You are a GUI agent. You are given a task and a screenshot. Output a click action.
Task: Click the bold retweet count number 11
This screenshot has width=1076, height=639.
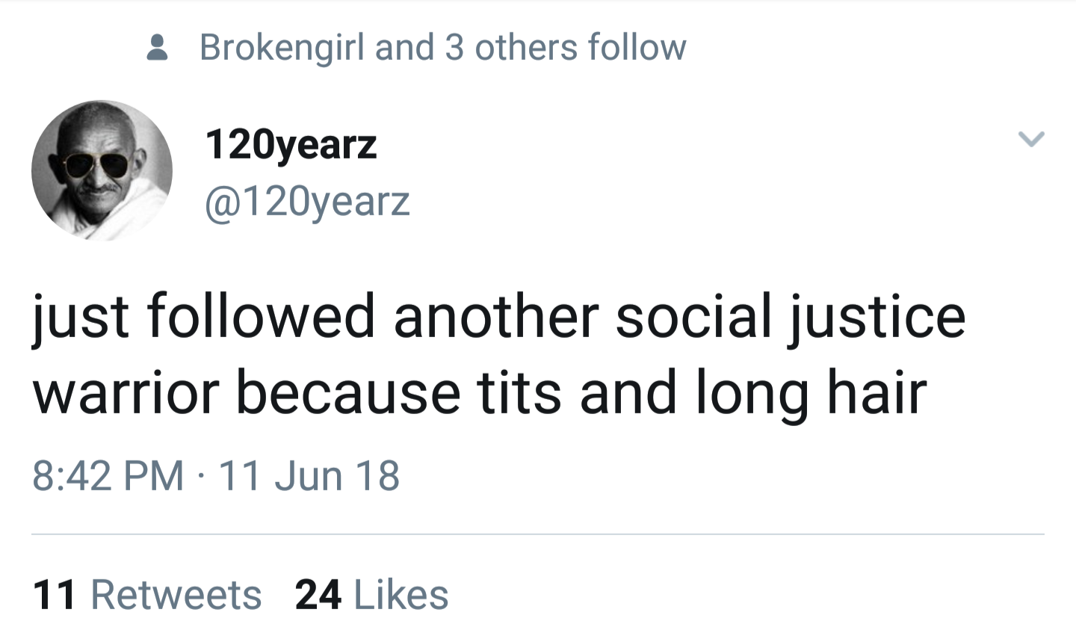pyautogui.click(x=55, y=595)
